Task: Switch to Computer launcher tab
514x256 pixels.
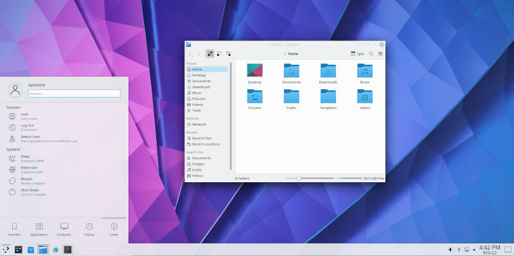Action: tap(64, 229)
